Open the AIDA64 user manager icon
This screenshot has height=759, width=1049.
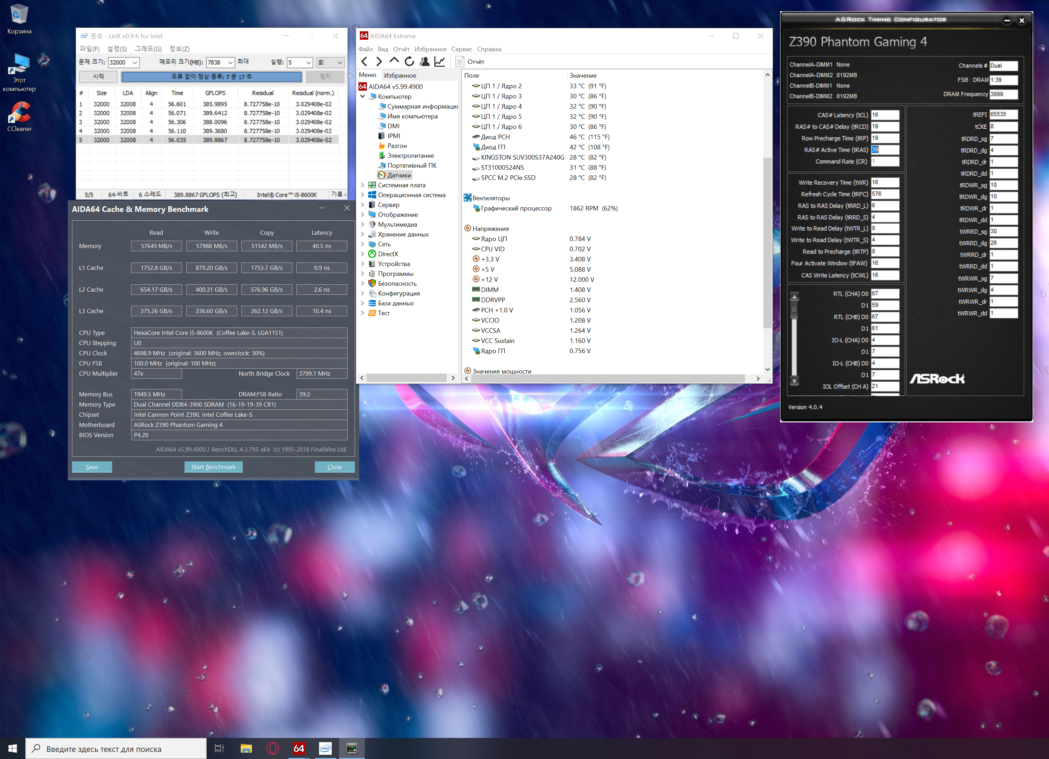pyautogui.click(x=424, y=61)
